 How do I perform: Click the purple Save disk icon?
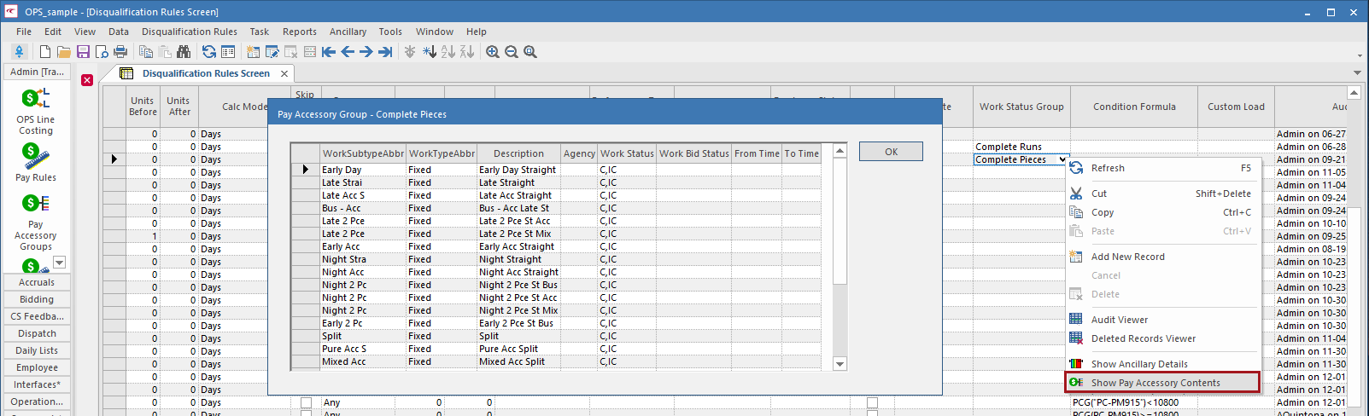click(x=83, y=52)
